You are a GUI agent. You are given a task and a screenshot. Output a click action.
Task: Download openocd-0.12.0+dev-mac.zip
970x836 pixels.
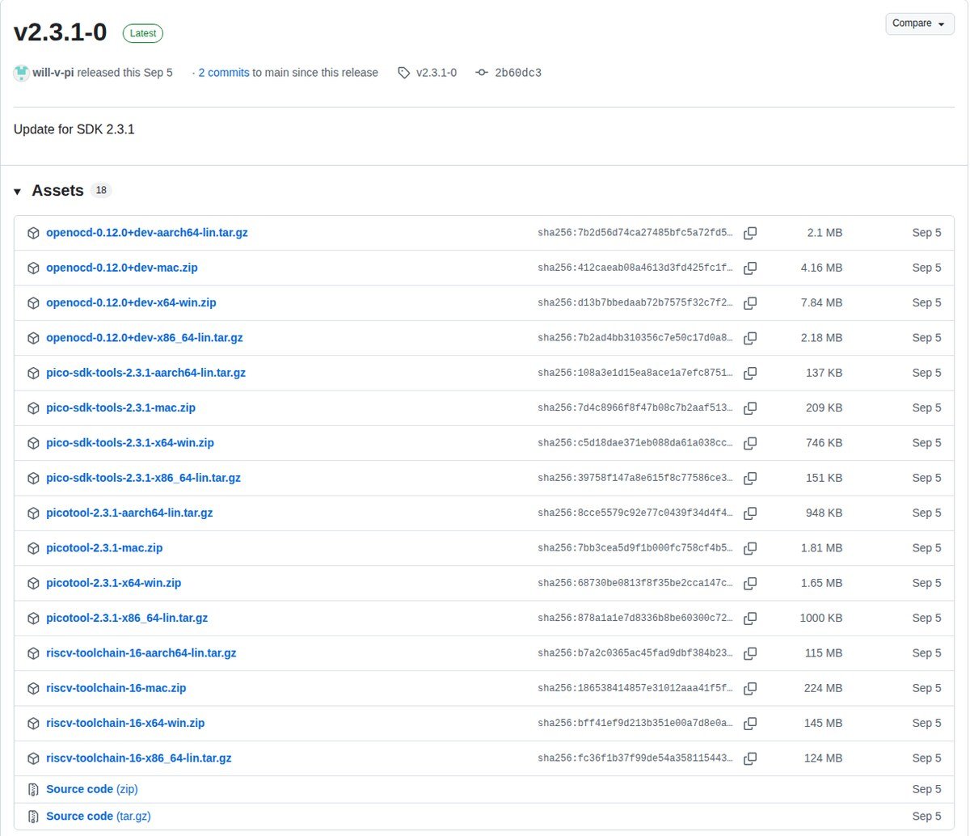tap(122, 268)
